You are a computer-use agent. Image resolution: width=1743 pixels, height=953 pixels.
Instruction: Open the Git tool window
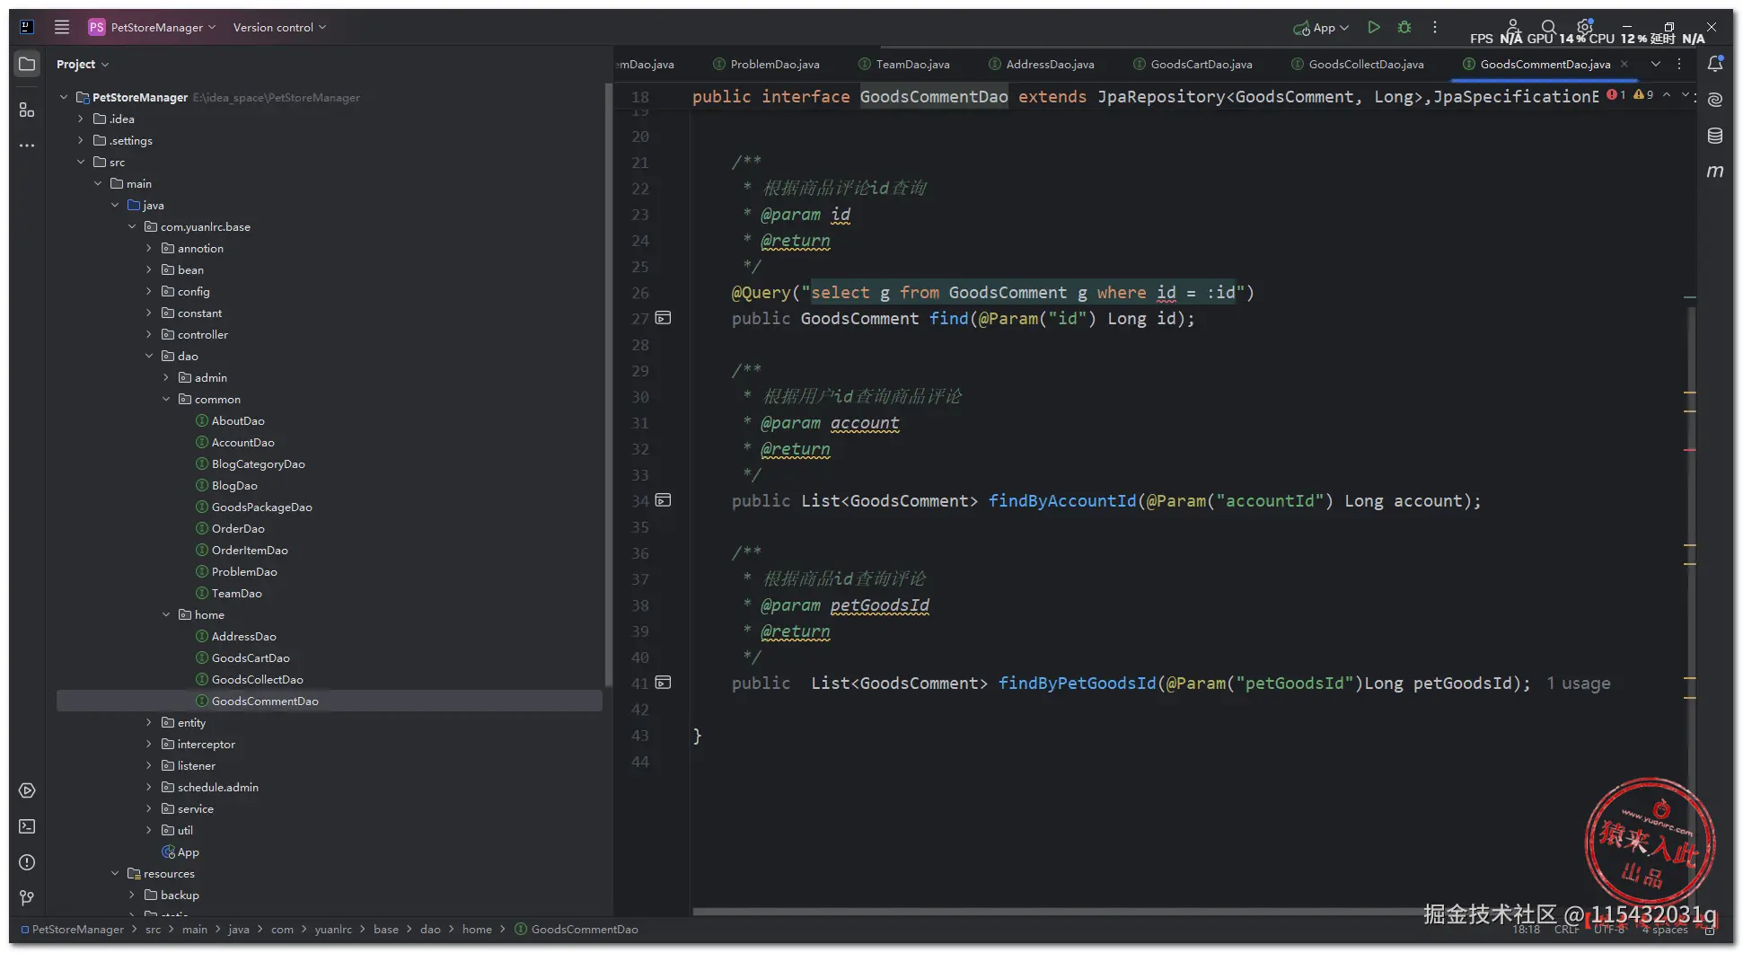pyautogui.click(x=27, y=898)
